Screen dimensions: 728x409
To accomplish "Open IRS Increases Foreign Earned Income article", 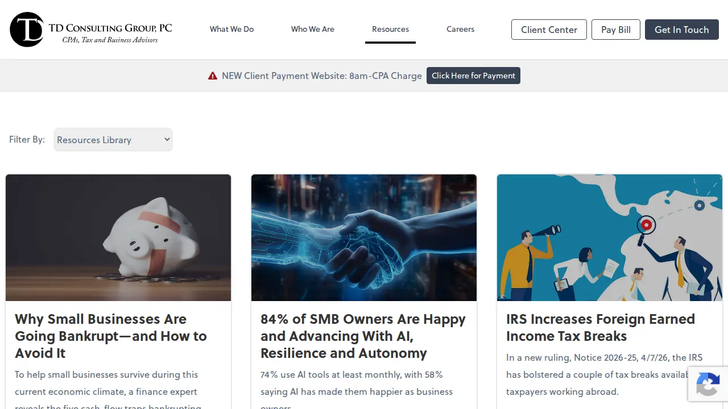I will coord(601,327).
